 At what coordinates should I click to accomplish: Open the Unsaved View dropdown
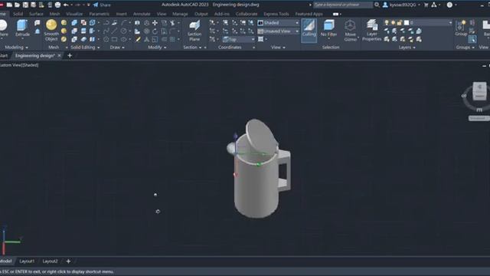point(278,31)
